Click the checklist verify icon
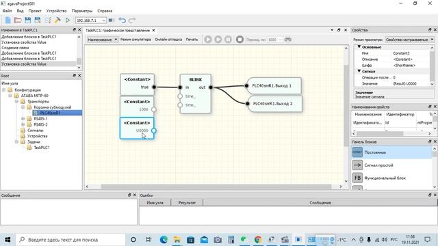 [47, 20]
